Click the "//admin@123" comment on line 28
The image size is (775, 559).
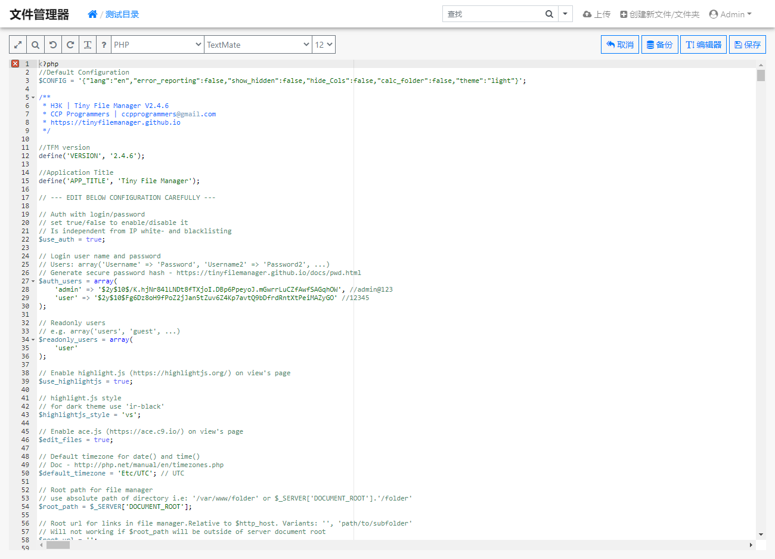pos(371,289)
